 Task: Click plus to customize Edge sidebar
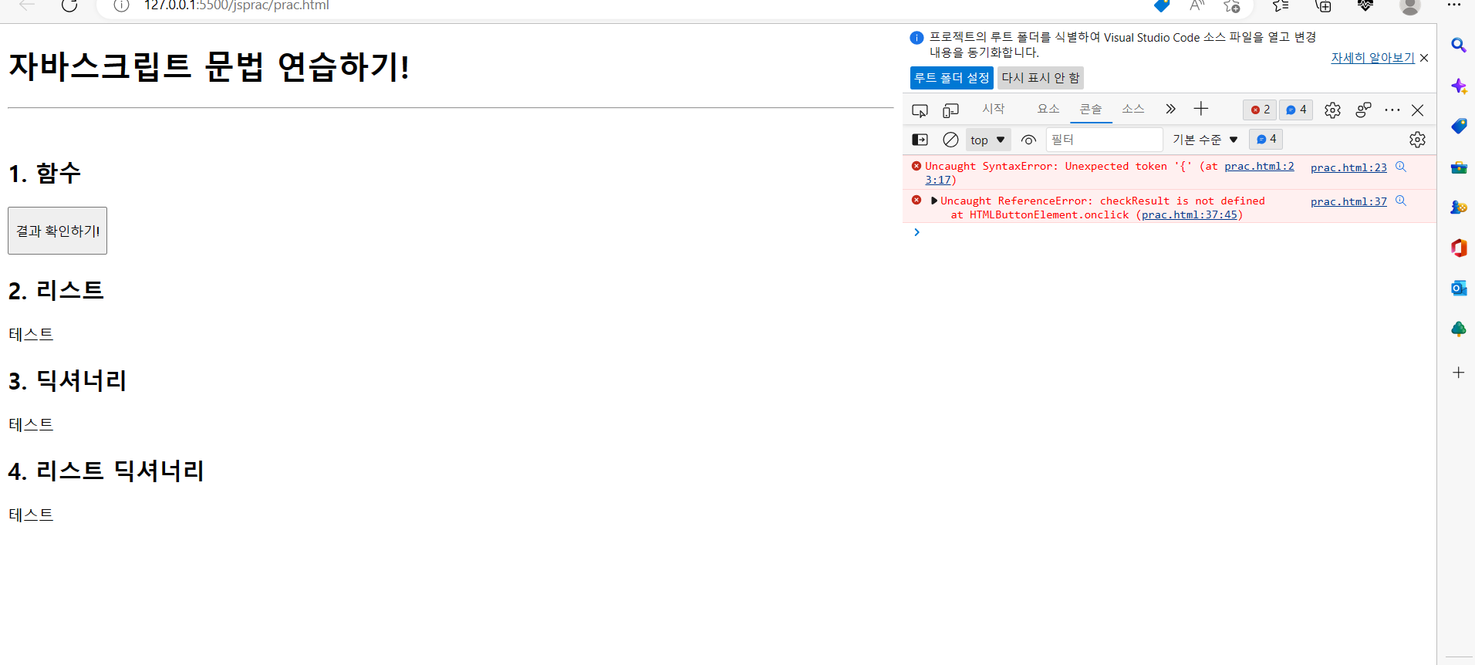tap(1458, 373)
